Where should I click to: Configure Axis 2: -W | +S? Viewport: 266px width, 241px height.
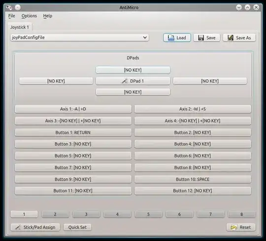point(193,109)
